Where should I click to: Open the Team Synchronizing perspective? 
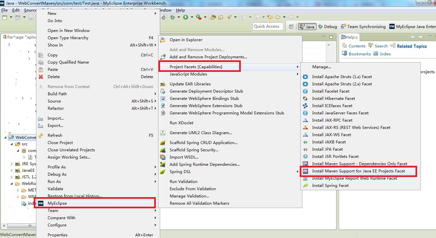[x=363, y=27]
